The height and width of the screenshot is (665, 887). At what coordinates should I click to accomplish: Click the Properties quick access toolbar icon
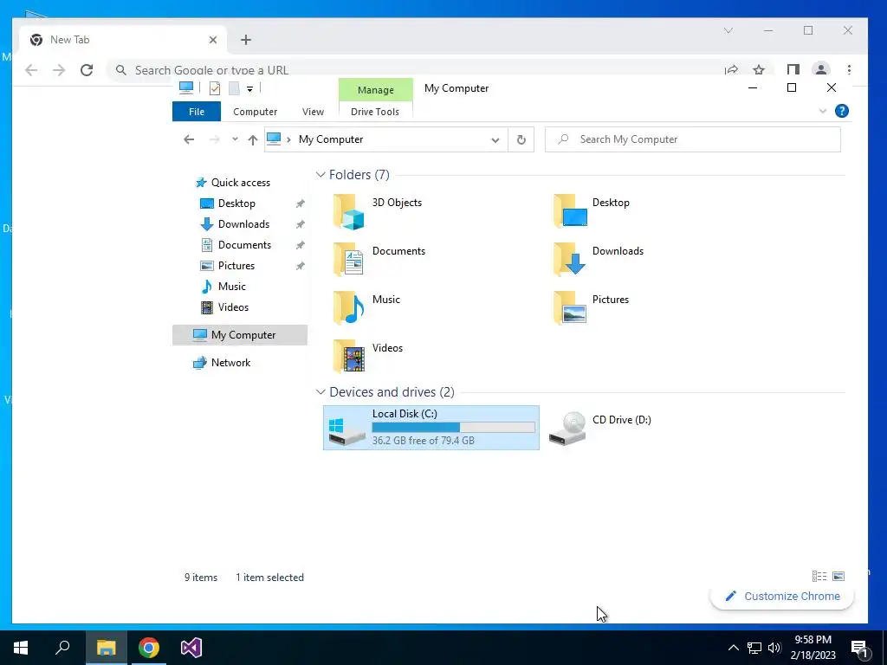[x=215, y=88]
